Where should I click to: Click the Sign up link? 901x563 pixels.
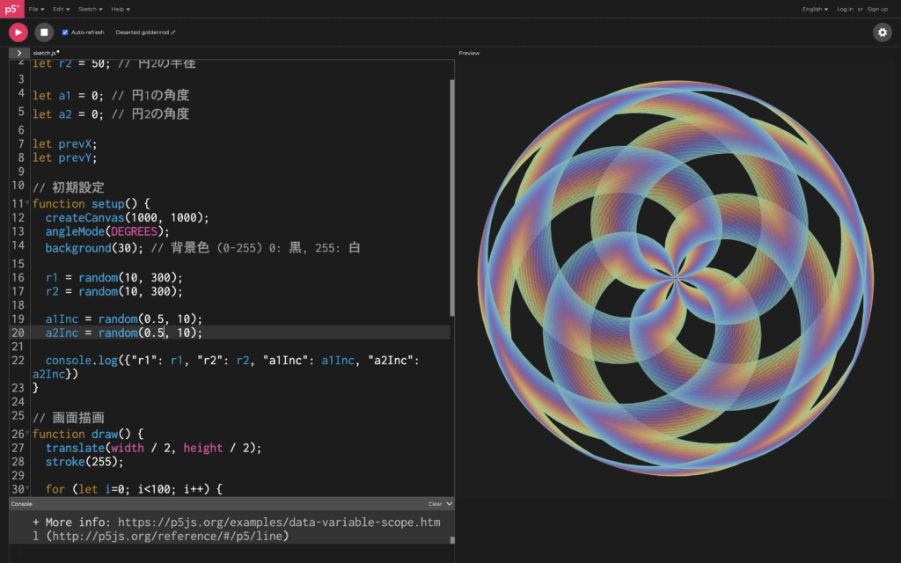(x=877, y=9)
